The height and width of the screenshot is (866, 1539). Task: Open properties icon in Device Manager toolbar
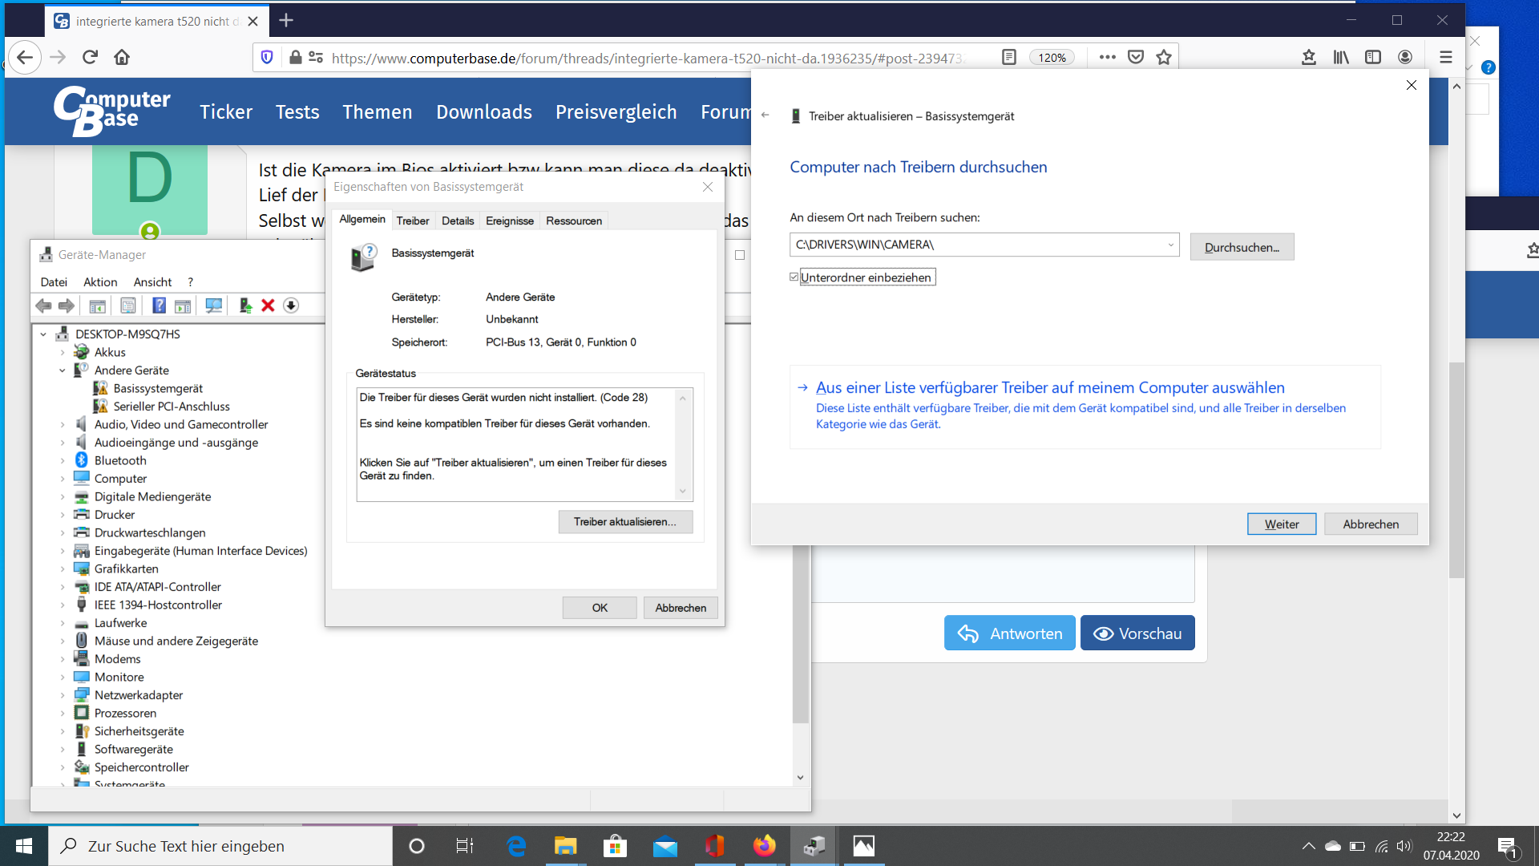127,306
